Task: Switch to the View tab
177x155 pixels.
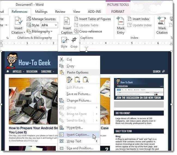Action: (77, 12)
